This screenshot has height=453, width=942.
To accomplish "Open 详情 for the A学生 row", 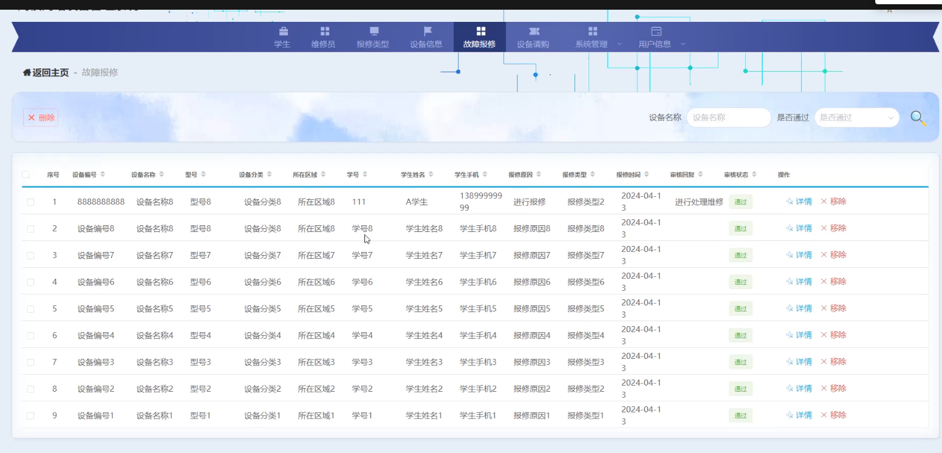I will (x=799, y=202).
